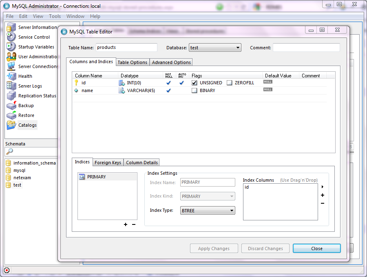This screenshot has width=367, height=277.
Task: Click Close button in Table Editor
Action: (317, 248)
